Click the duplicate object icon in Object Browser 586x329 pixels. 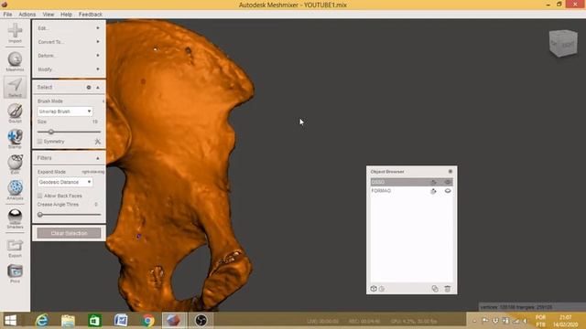(x=435, y=289)
